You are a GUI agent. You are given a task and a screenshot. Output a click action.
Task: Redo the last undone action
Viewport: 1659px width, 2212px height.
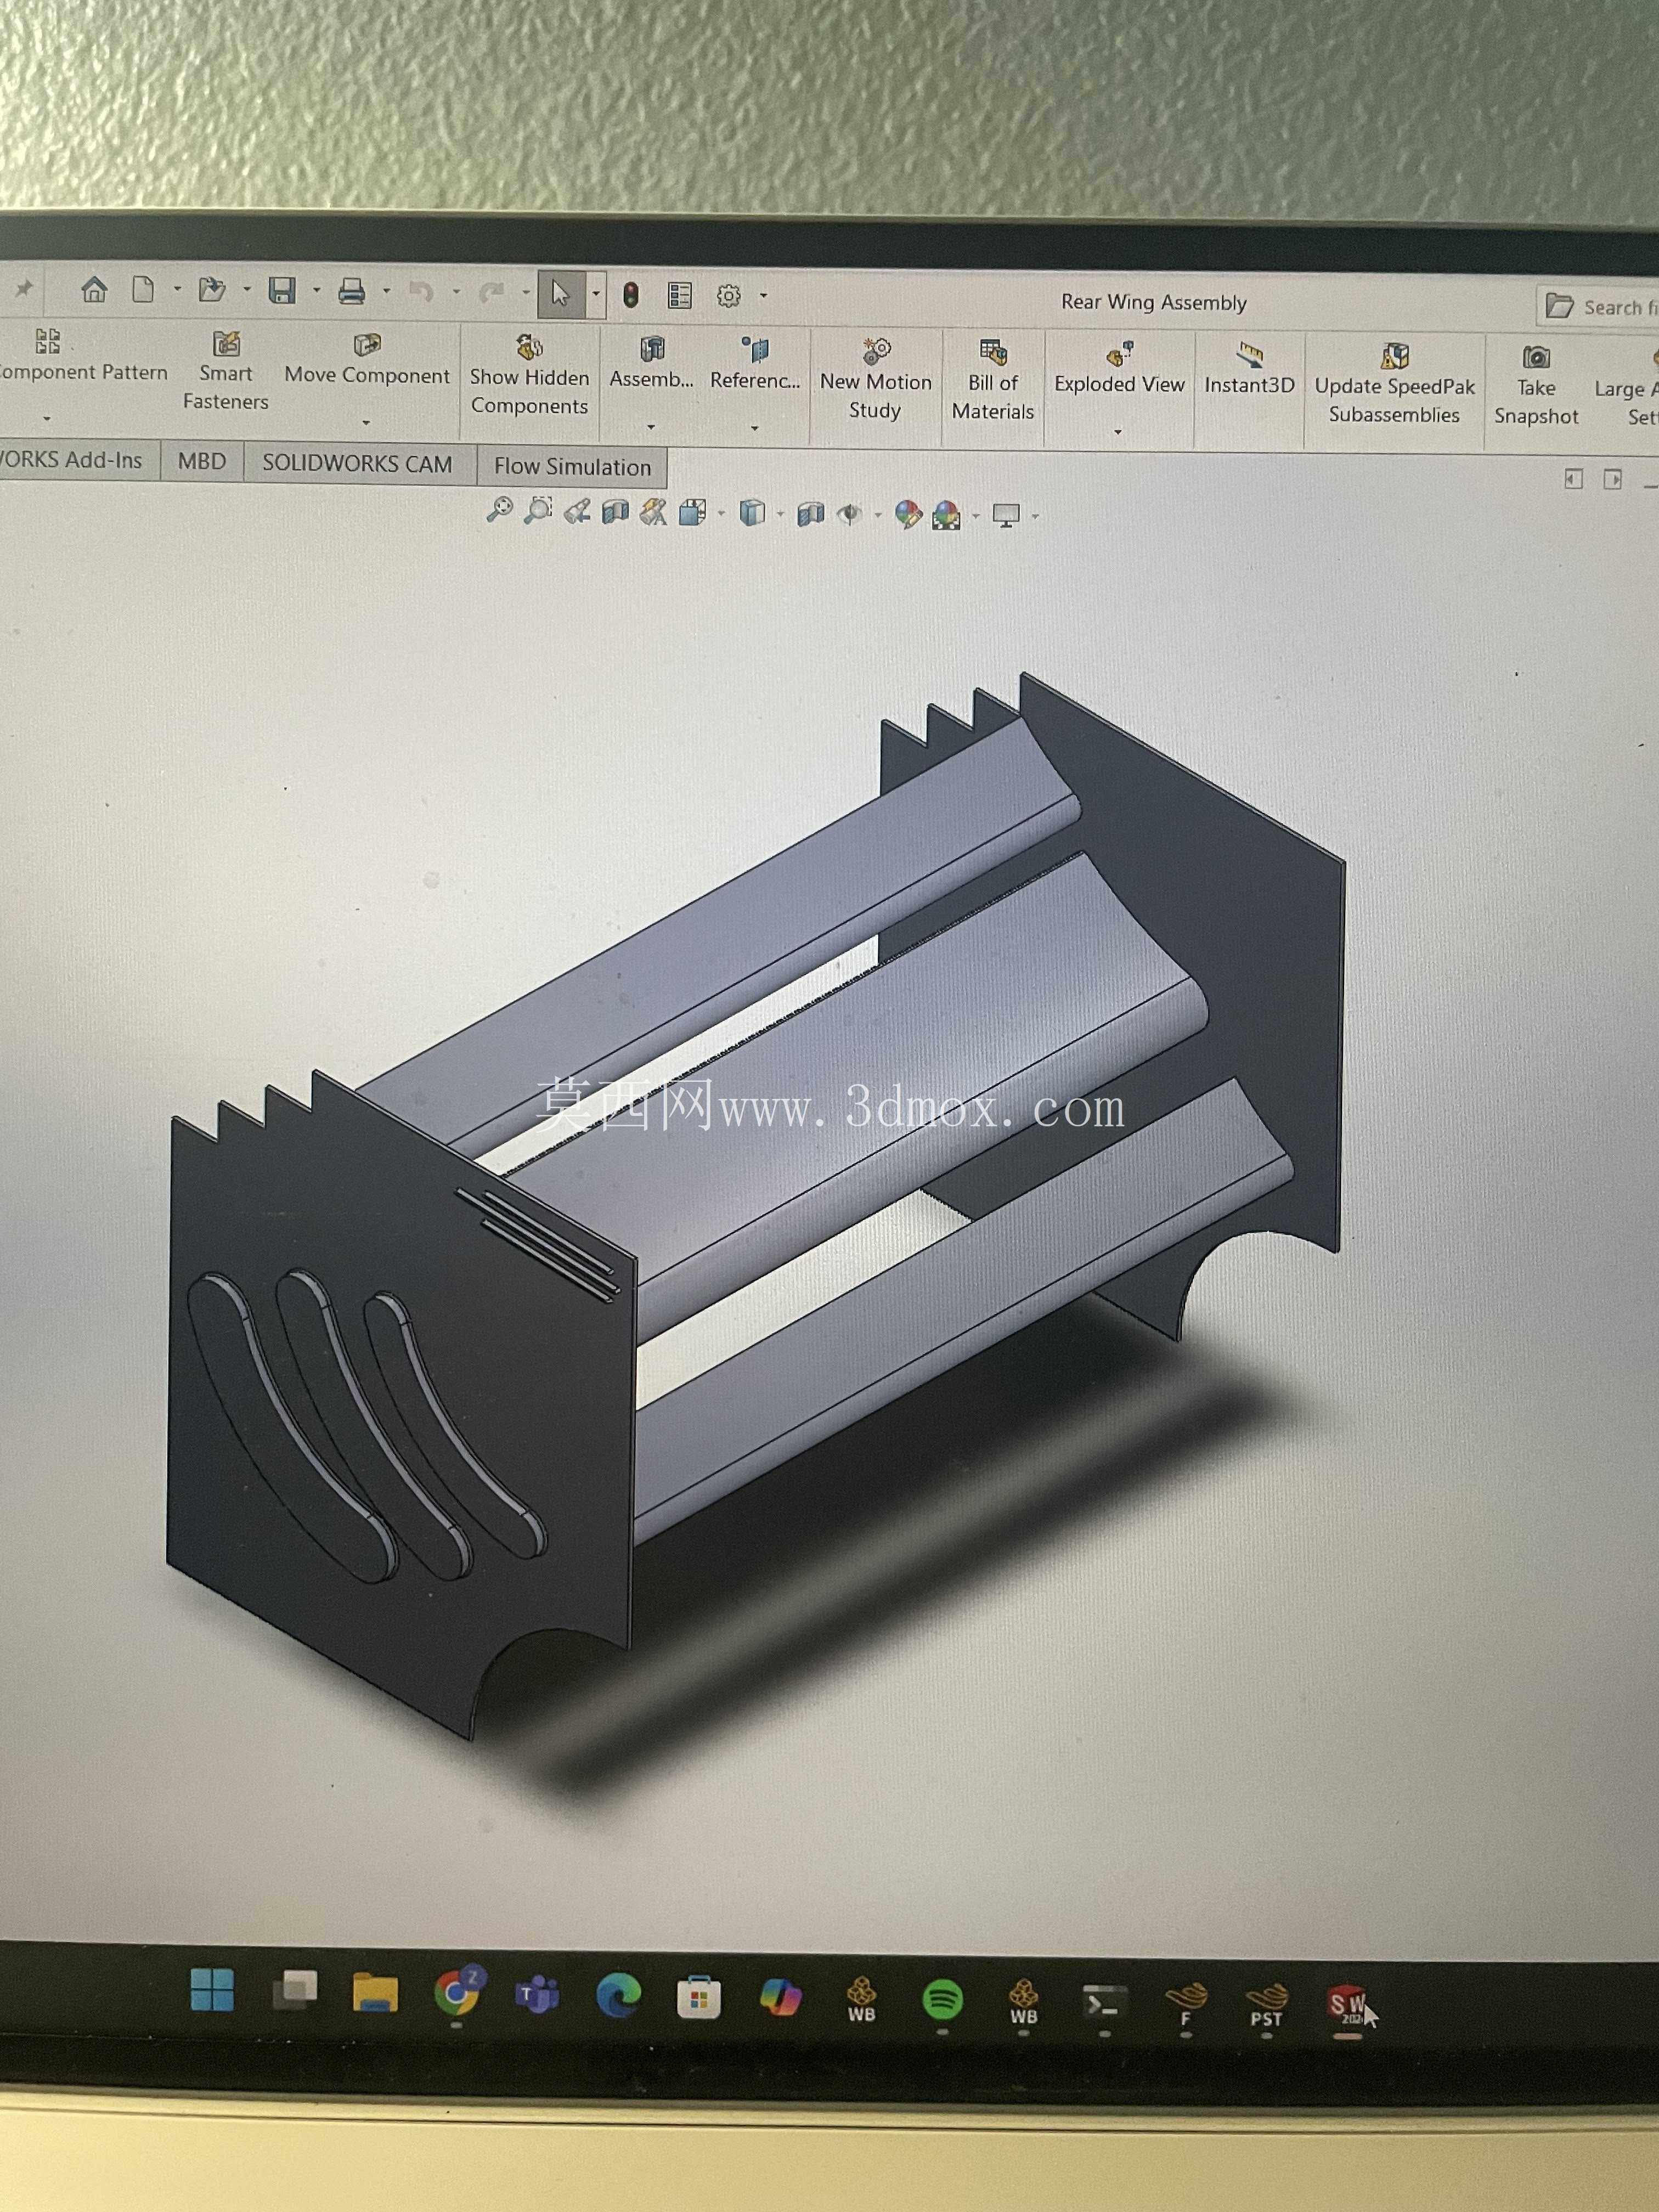(x=491, y=292)
